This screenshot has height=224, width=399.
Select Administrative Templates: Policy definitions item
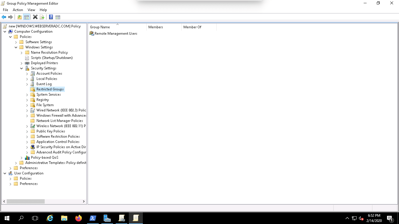(56, 163)
